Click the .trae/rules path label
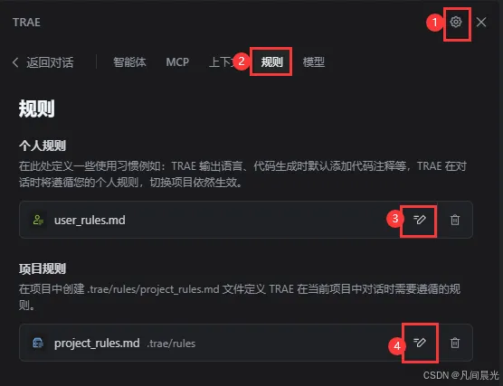503x386 pixels. (171, 344)
